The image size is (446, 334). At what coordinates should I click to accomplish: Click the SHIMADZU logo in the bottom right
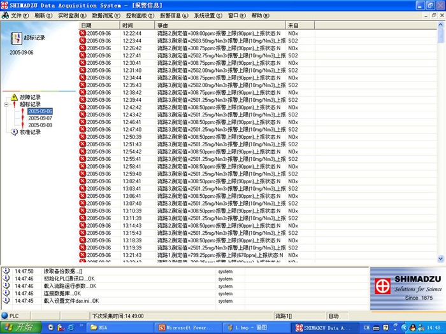(x=405, y=288)
